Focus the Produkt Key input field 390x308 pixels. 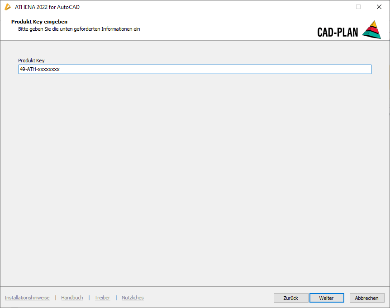coord(195,70)
